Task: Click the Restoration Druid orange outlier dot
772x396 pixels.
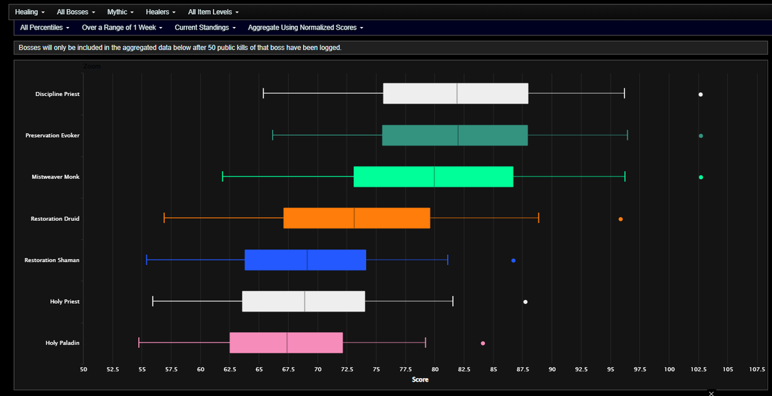Action: pos(620,219)
